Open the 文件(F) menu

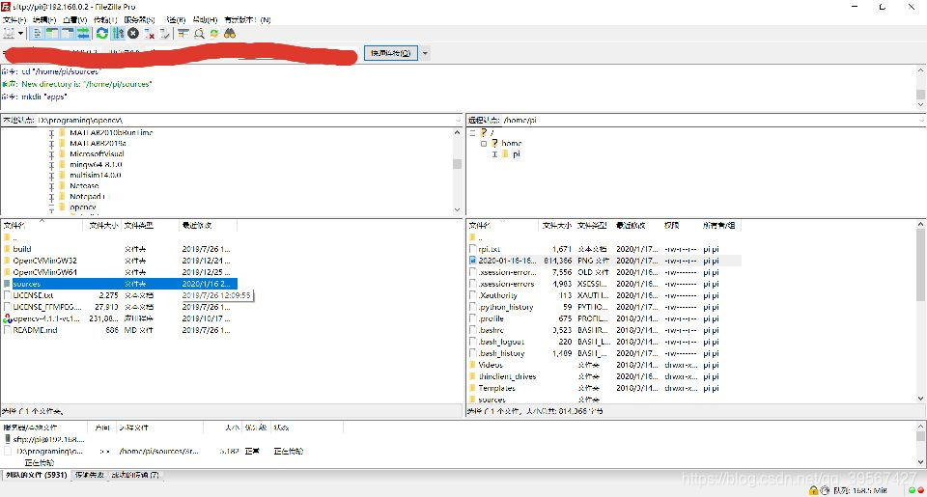coord(14,19)
